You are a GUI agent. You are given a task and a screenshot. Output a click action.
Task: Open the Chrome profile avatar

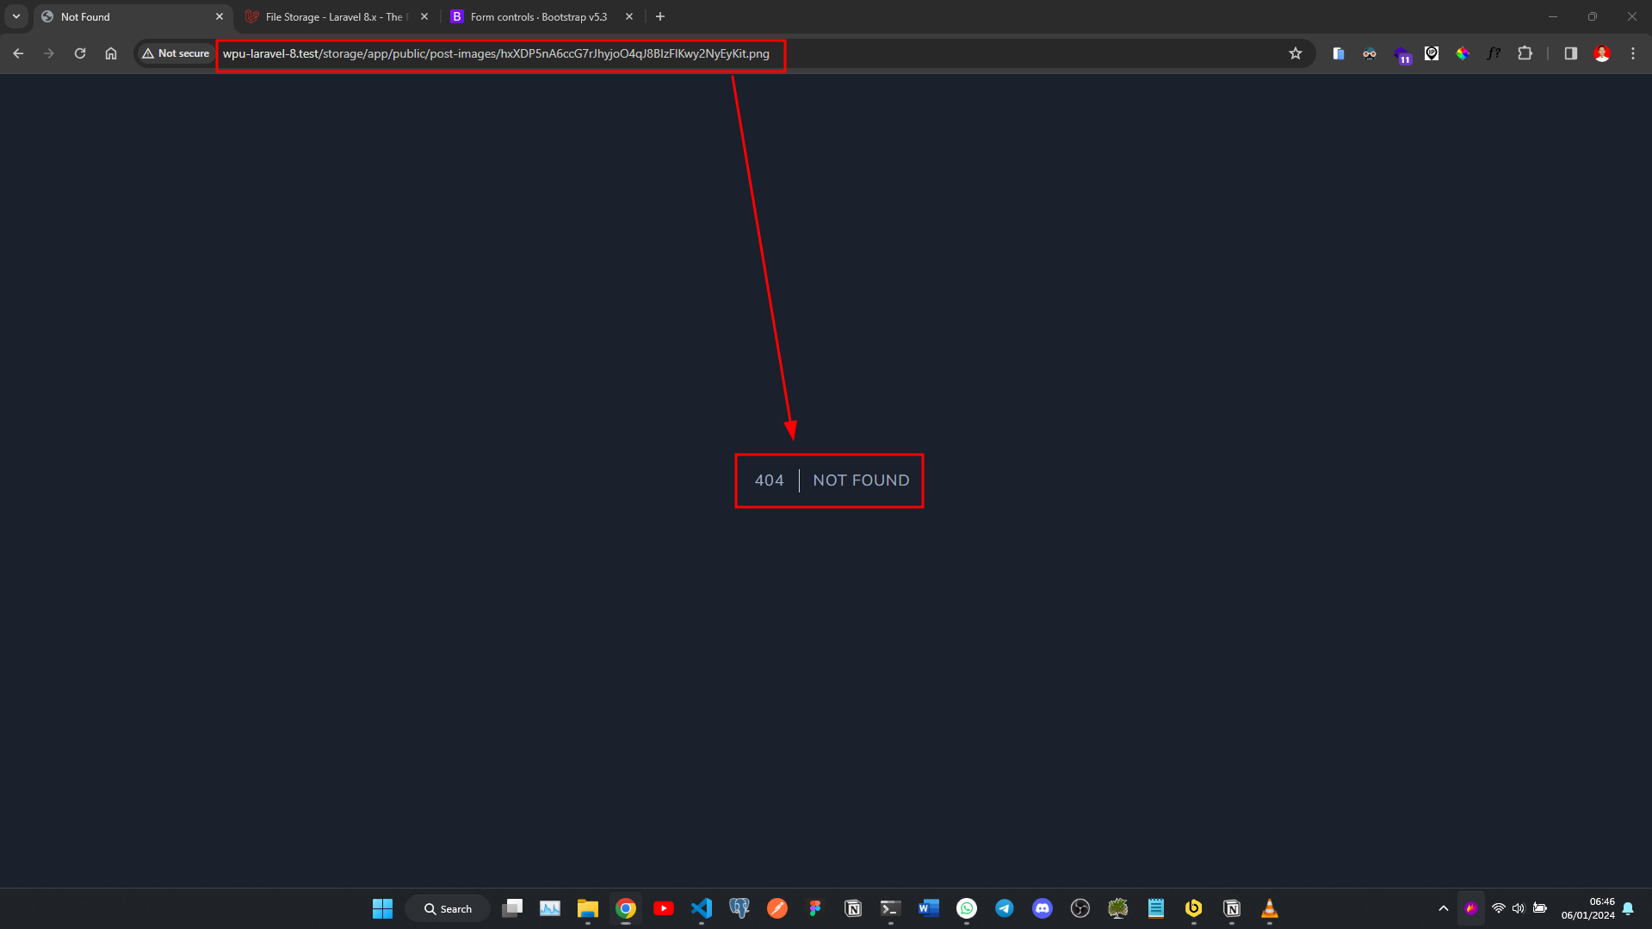(x=1601, y=53)
